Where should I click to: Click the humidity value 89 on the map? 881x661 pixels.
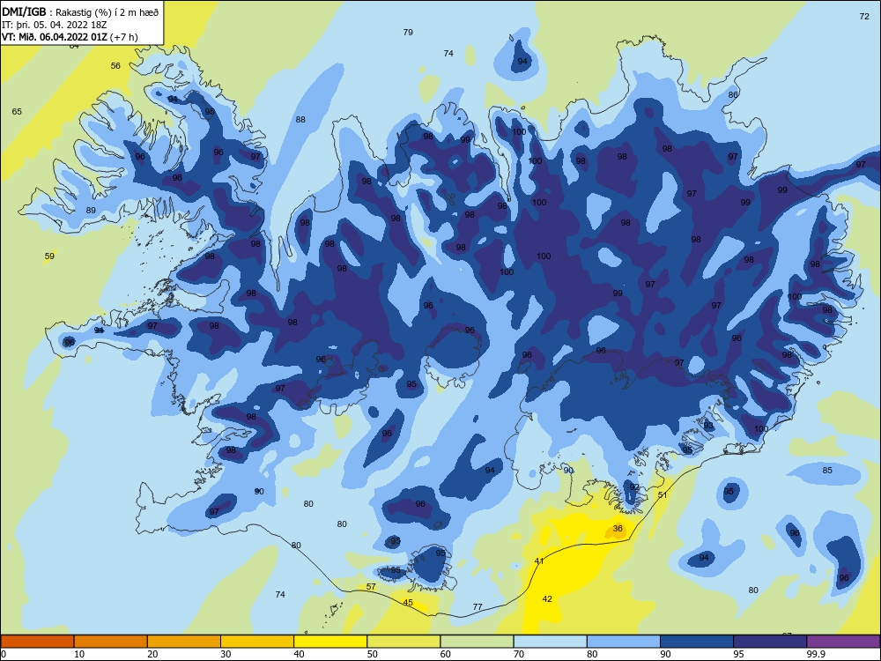tap(91, 211)
